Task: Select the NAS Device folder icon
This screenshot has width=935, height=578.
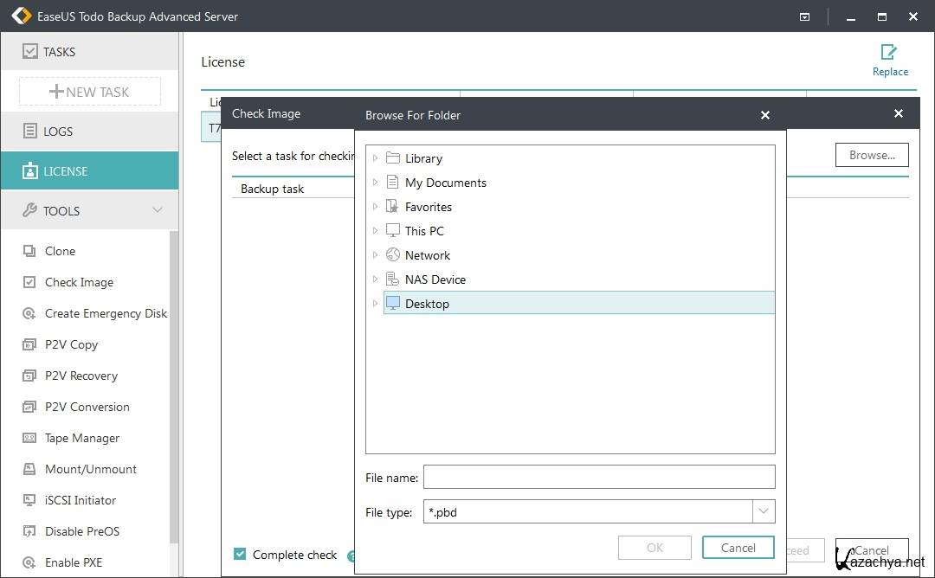Action: [x=393, y=279]
